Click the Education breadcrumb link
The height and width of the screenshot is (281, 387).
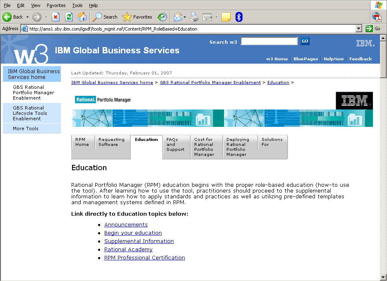click(278, 83)
